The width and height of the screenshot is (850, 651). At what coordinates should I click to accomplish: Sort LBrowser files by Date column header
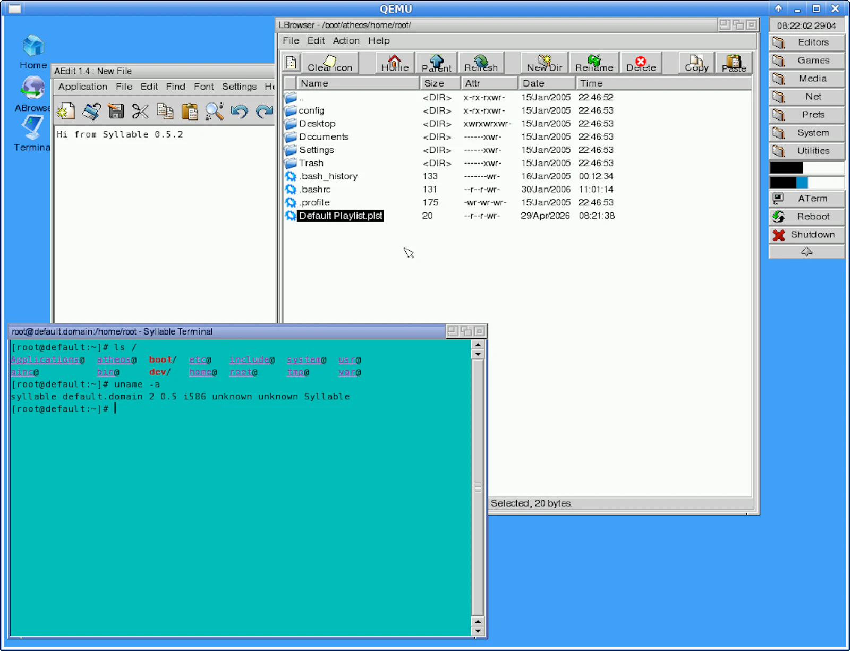[547, 83]
